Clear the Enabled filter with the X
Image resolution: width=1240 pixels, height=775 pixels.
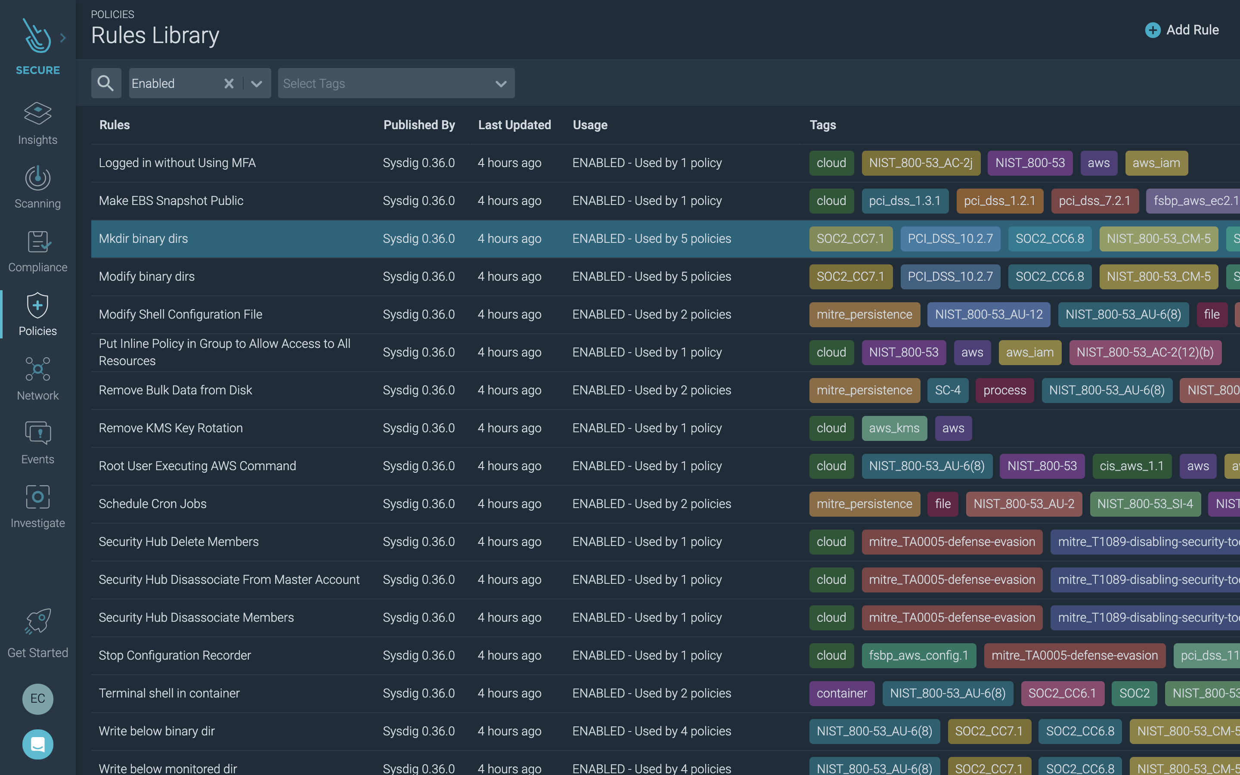[229, 83]
